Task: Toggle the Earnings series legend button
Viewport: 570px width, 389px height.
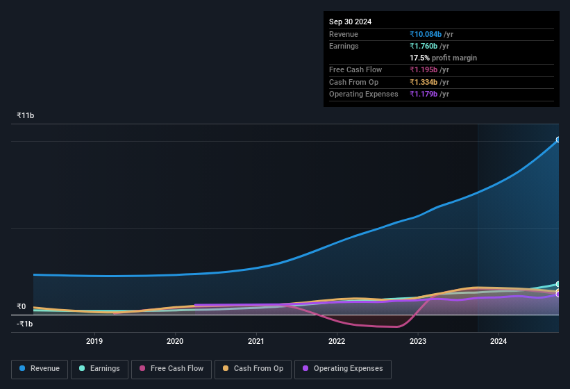Action: pyautogui.click(x=99, y=369)
